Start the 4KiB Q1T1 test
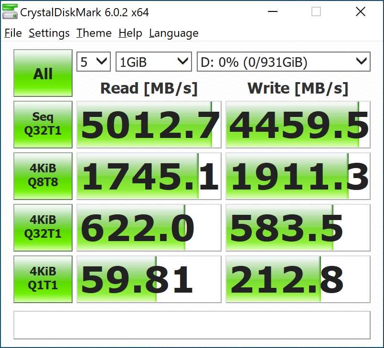The height and width of the screenshot is (348, 384). [x=43, y=279]
